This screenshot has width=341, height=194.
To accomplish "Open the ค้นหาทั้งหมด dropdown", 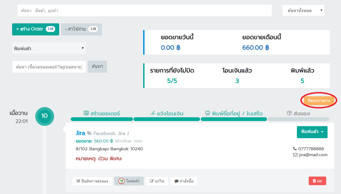I will click(x=303, y=10).
